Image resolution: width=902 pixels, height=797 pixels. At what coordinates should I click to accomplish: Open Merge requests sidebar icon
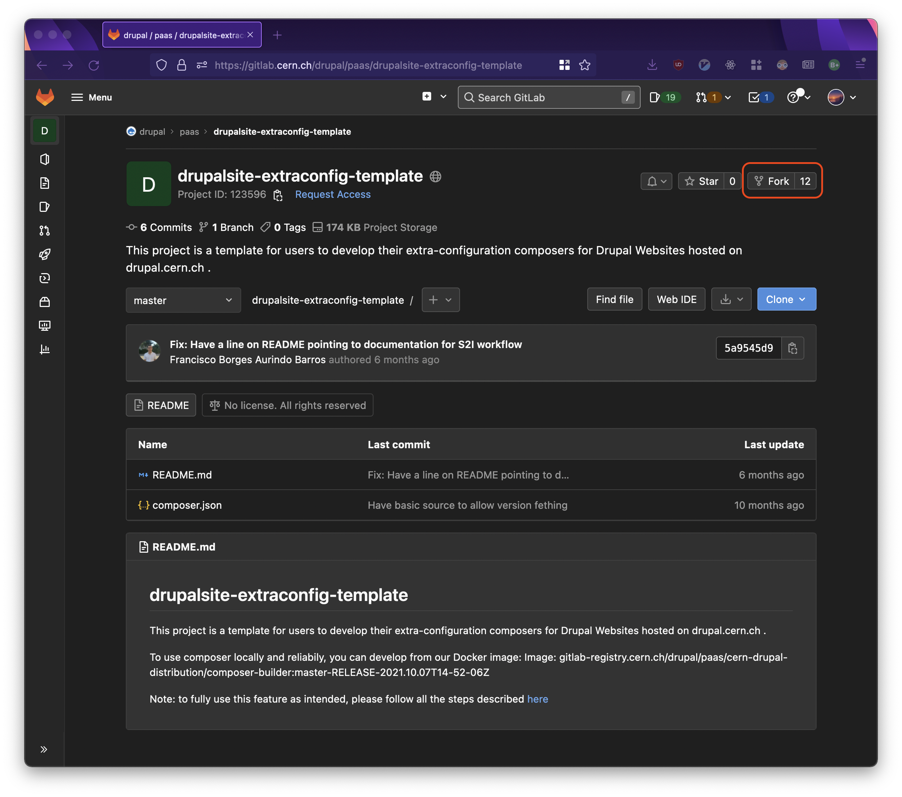pyautogui.click(x=45, y=231)
